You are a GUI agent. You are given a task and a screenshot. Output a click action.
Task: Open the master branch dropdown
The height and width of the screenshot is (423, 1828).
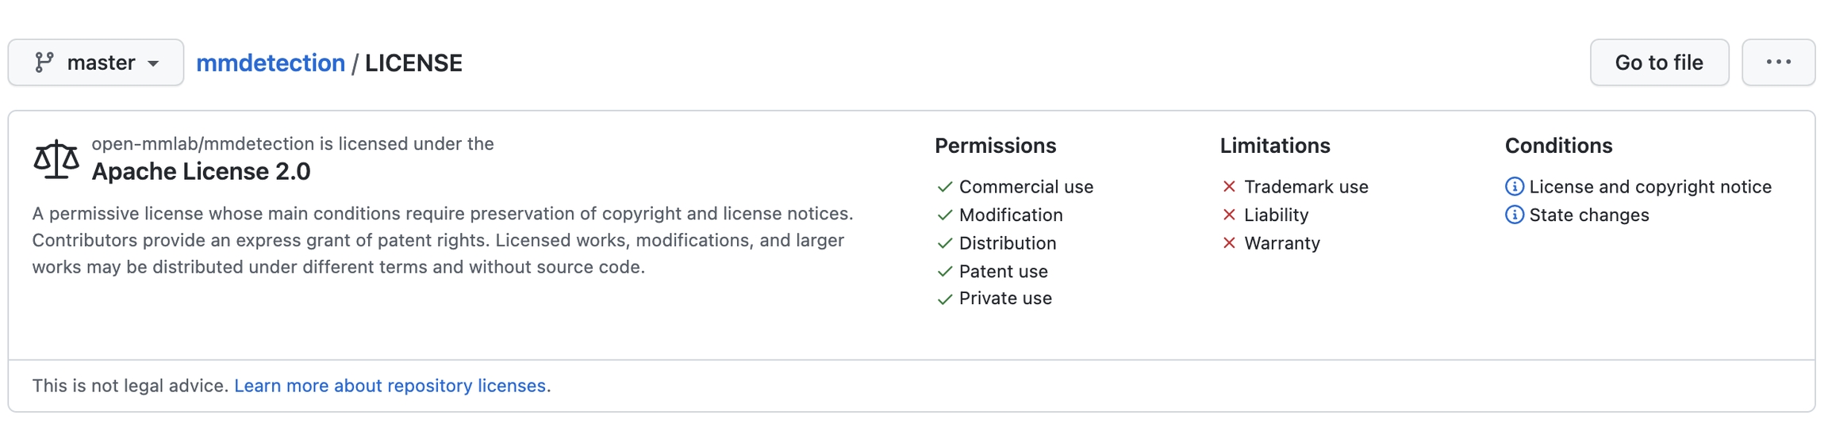pos(96,63)
